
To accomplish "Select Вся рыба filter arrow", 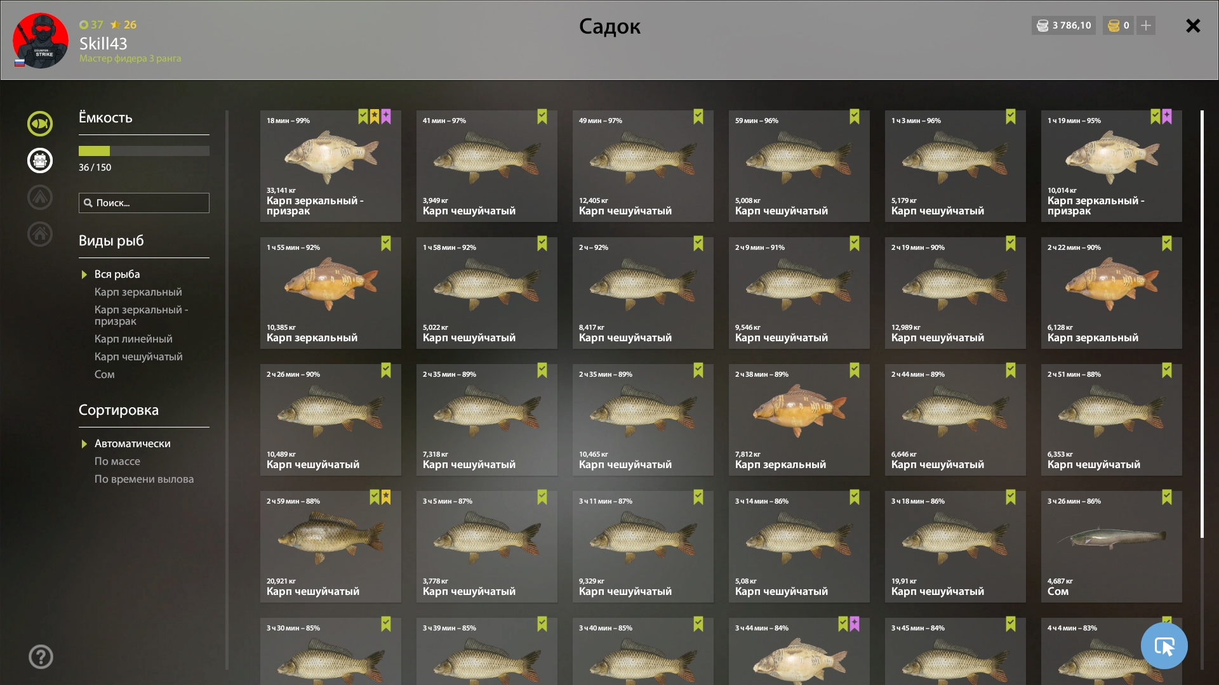I will click(x=84, y=275).
